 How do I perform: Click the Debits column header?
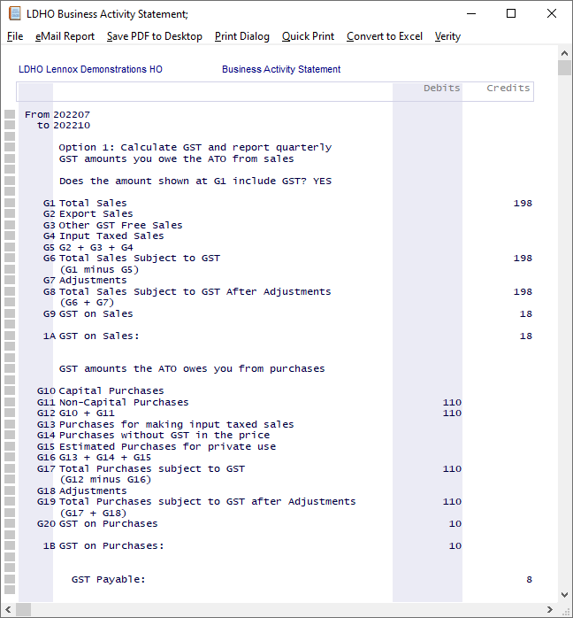pos(441,88)
